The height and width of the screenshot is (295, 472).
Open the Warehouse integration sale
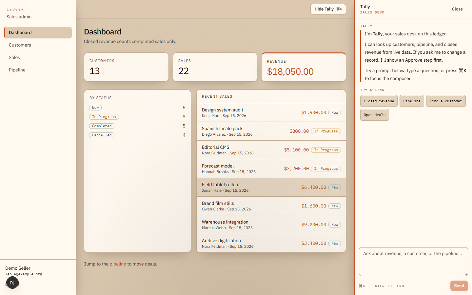[x=271, y=225]
